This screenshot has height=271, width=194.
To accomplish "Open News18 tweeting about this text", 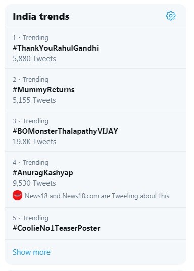I will pos(97,196).
